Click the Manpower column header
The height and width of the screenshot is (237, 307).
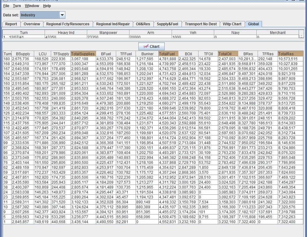coord(108,32)
